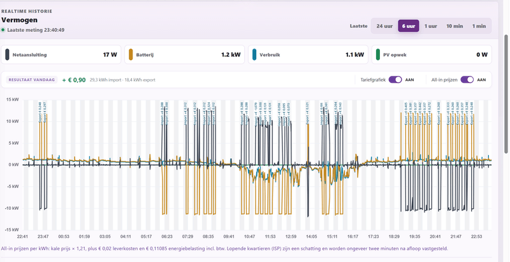
Task: Click the + € 0,90 result amount
Action: 74,80
